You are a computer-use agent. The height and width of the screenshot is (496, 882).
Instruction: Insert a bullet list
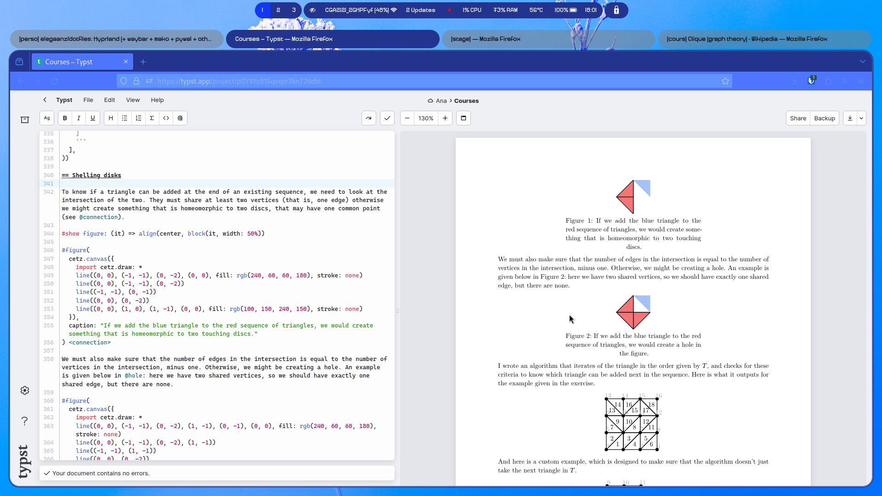[x=124, y=118]
